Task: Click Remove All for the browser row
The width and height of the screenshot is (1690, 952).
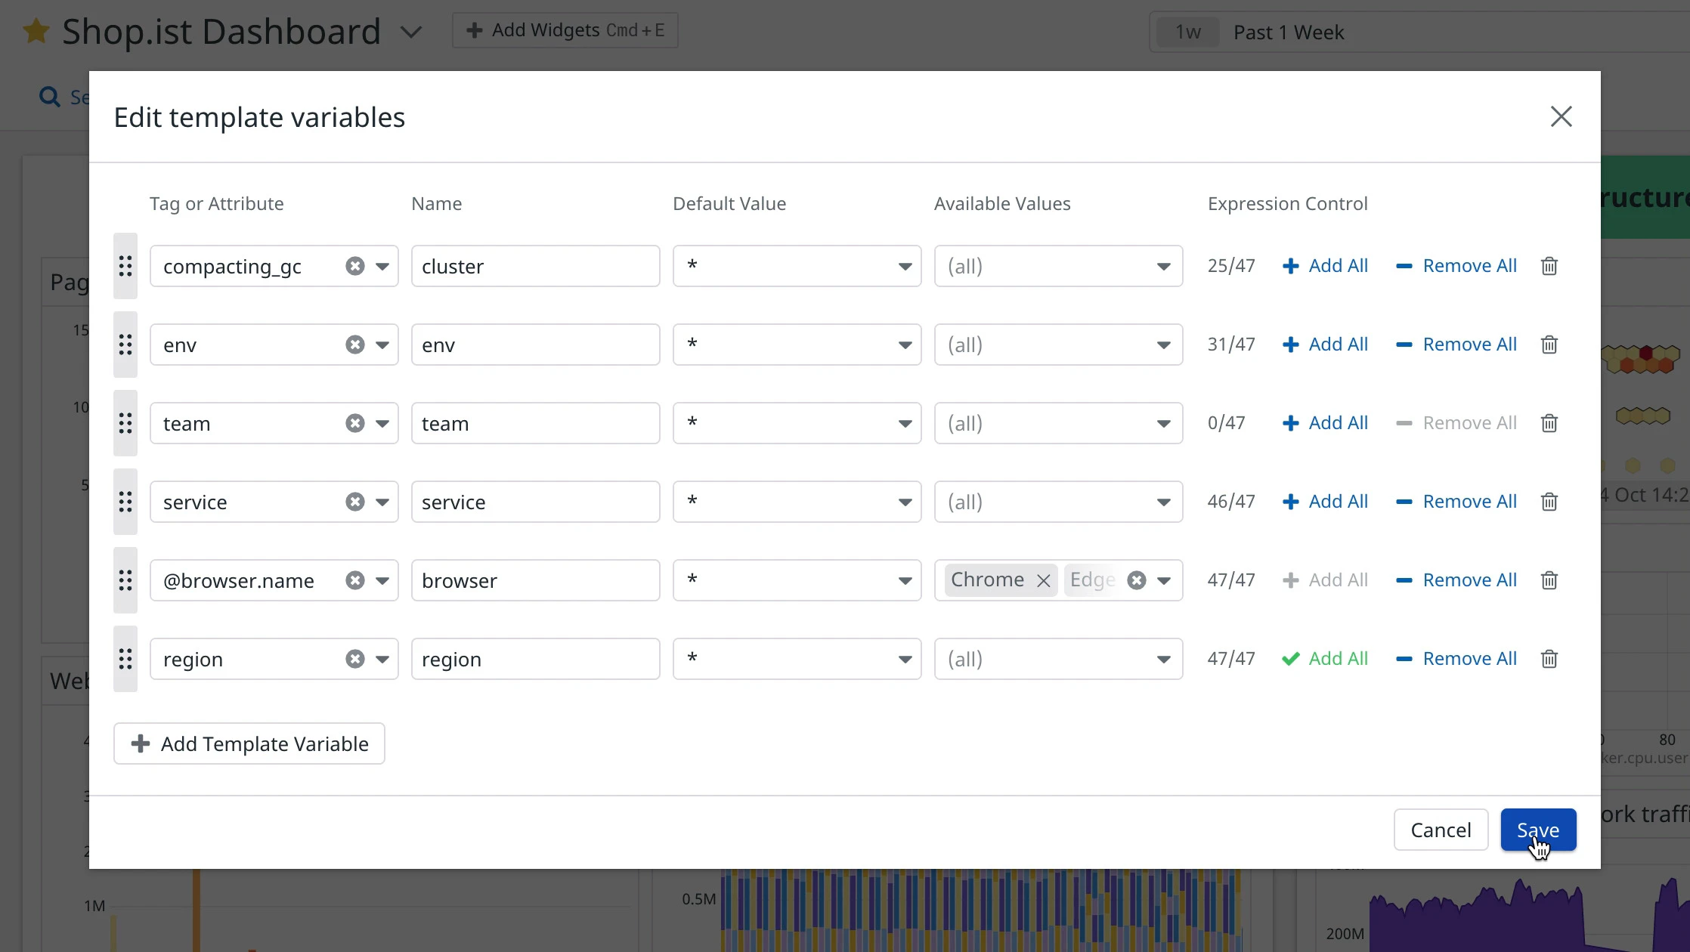Action: (x=1456, y=580)
